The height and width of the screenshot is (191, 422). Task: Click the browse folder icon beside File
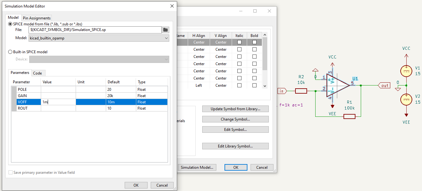[x=165, y=30]
